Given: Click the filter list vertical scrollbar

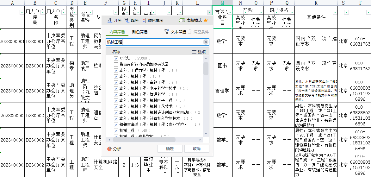Looking at the screenshot, I should [x=206, y=69].
